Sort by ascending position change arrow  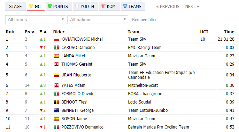click(x=45, y=32)
